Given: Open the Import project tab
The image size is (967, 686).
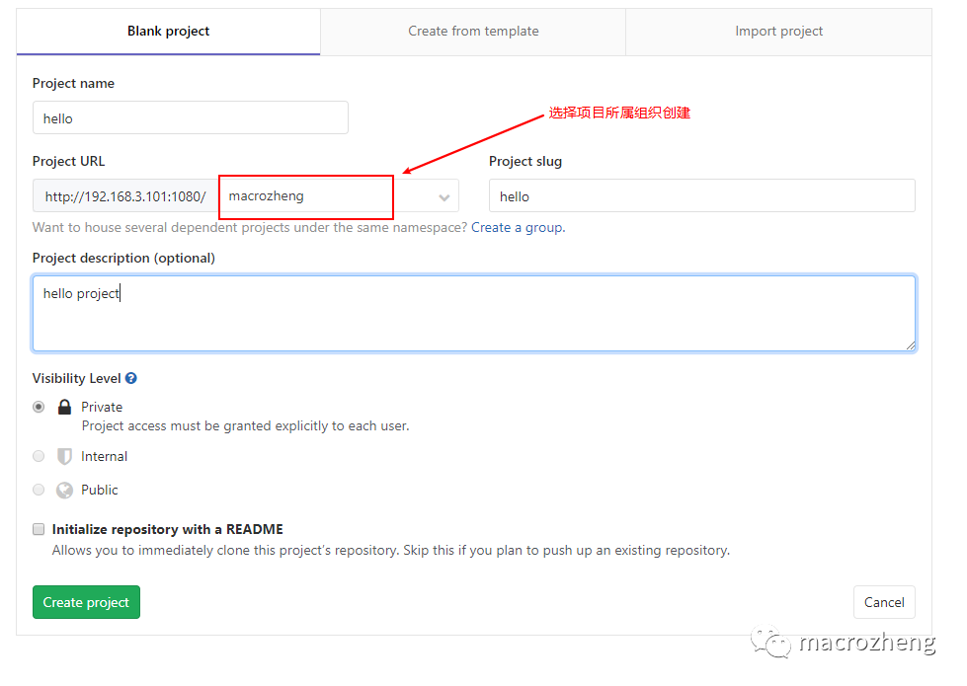Looking at the screenshot, I should click(x=778, y=32).
